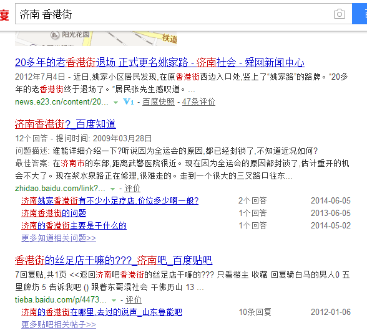Open result 20多年的老香港街退场 正式更名姚家路

pos(160,62)
